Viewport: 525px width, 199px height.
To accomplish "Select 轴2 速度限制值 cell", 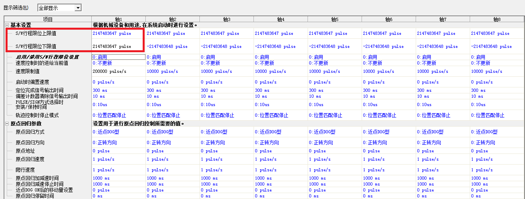I will 172,72.
